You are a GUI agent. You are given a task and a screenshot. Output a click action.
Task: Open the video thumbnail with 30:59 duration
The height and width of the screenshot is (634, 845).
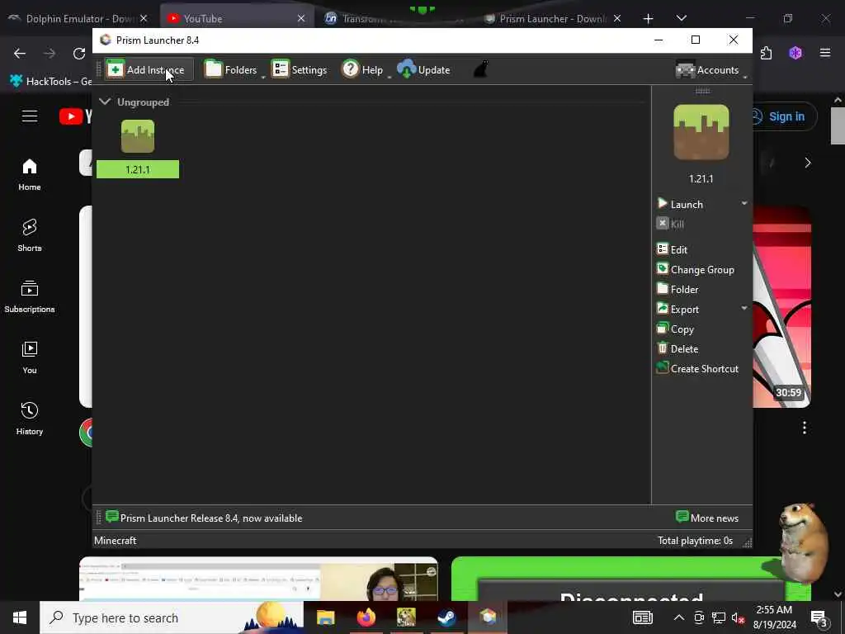[781, 306]
